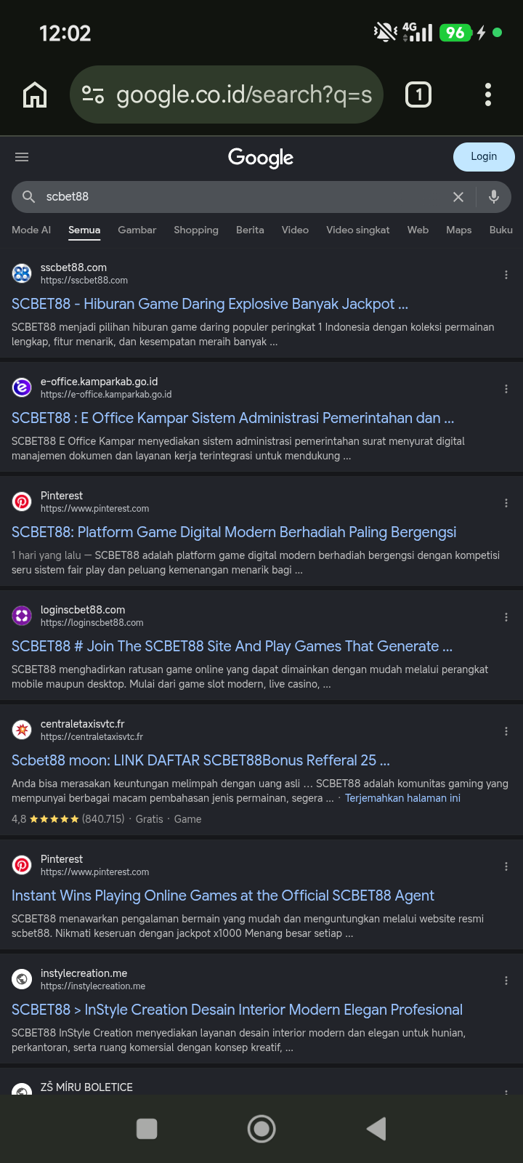Open the 'Terjemahkan halaman ini' link
523x1163 pixels.
(x=402, y=798)
